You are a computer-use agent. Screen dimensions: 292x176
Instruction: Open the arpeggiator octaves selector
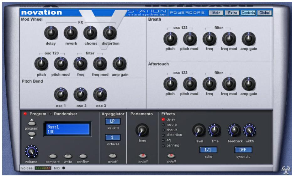[113, 137]
